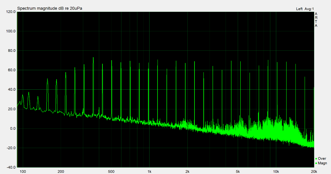Click the 500 Hz x-axis label
Viewport: 331px width, 174px height.
pyautogui.click(x=111, y=172)
